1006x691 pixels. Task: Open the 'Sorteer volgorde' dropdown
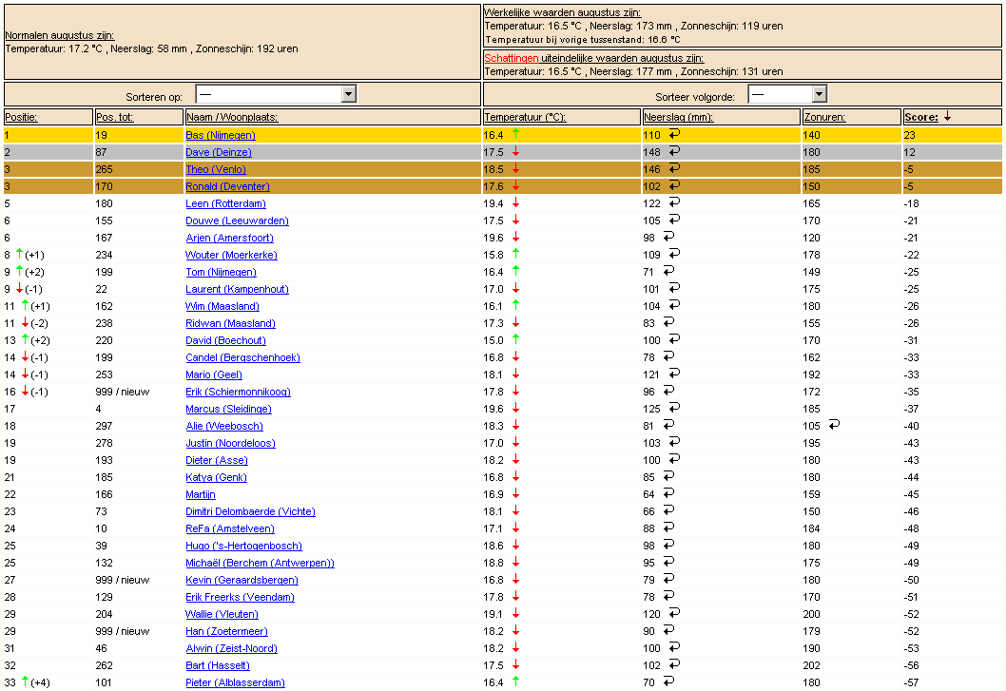pyautogui.click(x=787, y=94)
